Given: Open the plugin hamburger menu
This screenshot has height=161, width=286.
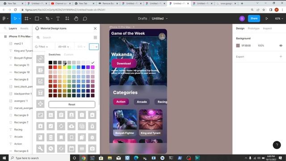Looking at the screenshot, I should 95,38.
